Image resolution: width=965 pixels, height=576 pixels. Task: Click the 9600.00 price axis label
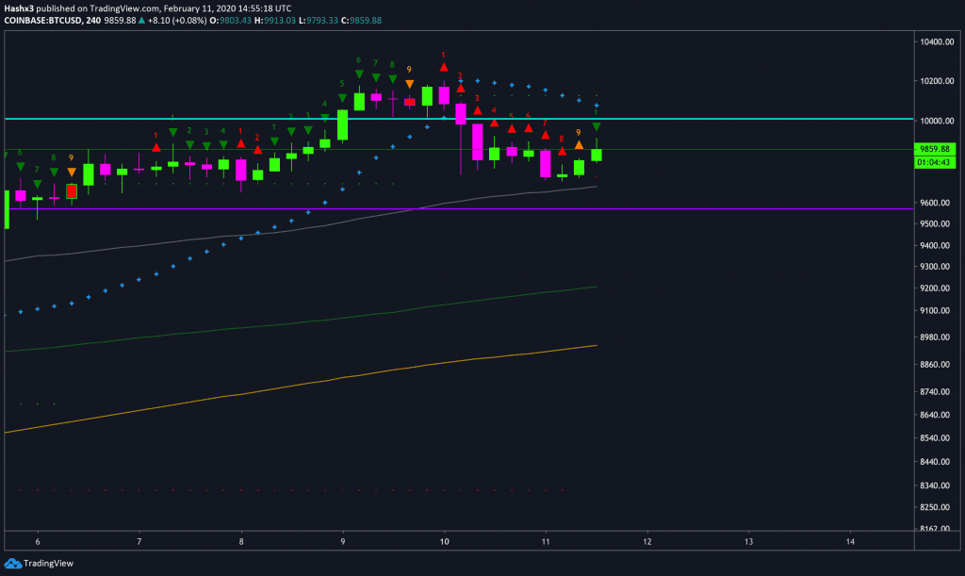tap(935, 203)
